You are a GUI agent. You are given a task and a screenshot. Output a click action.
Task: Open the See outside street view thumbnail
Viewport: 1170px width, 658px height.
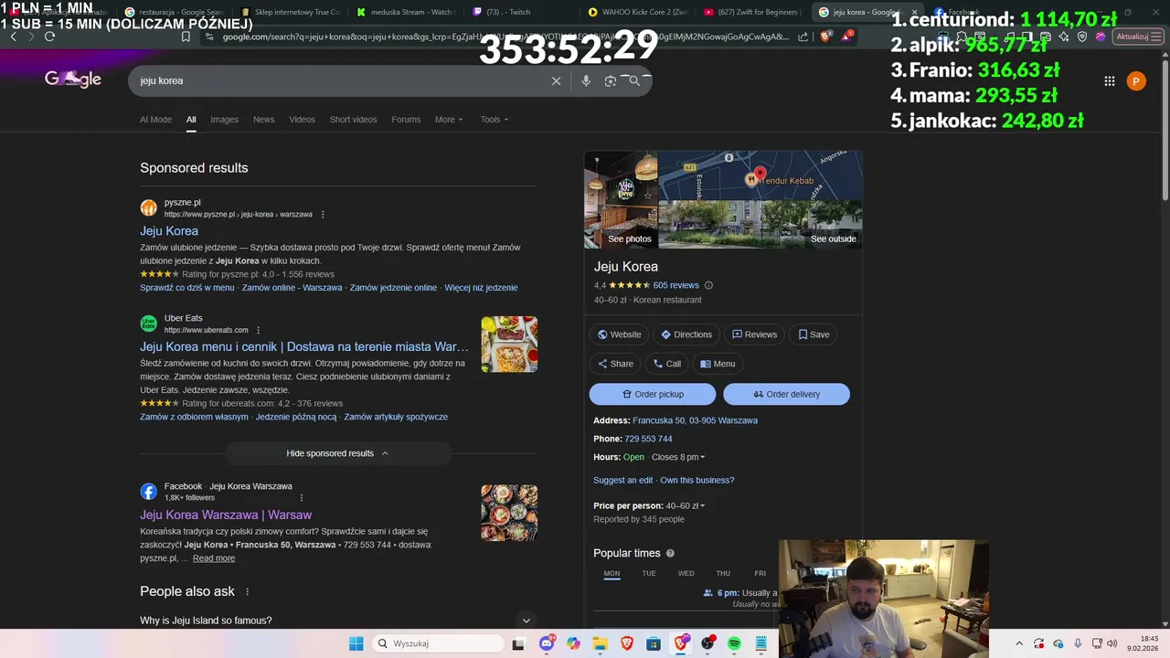(760, 225)
